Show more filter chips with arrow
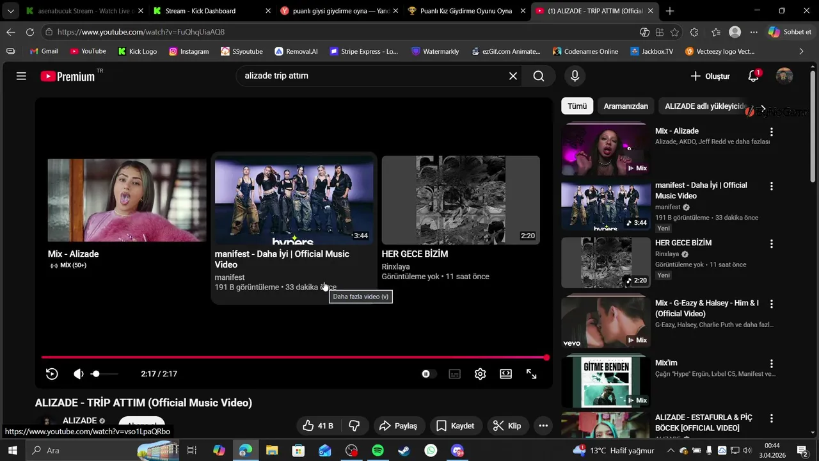This screenshot has height=461, width=819. [x=763, y=108]
